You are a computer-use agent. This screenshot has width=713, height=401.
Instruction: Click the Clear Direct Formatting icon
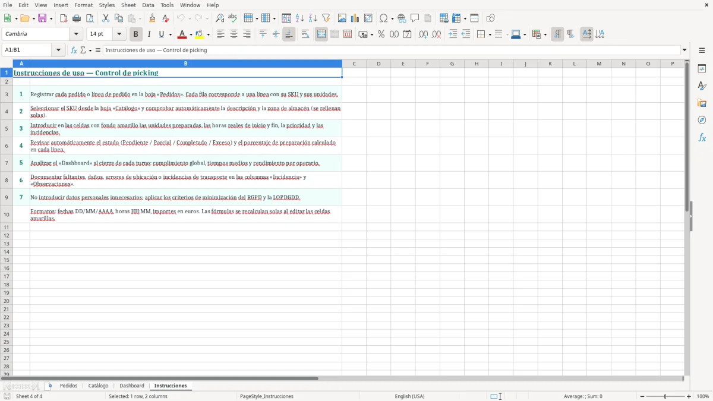tap(165, 18)
